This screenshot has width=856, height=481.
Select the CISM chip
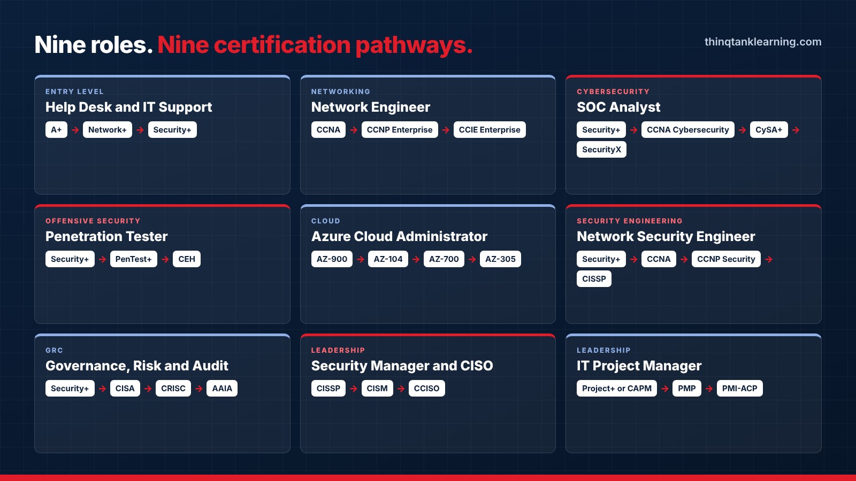[377, 389]
